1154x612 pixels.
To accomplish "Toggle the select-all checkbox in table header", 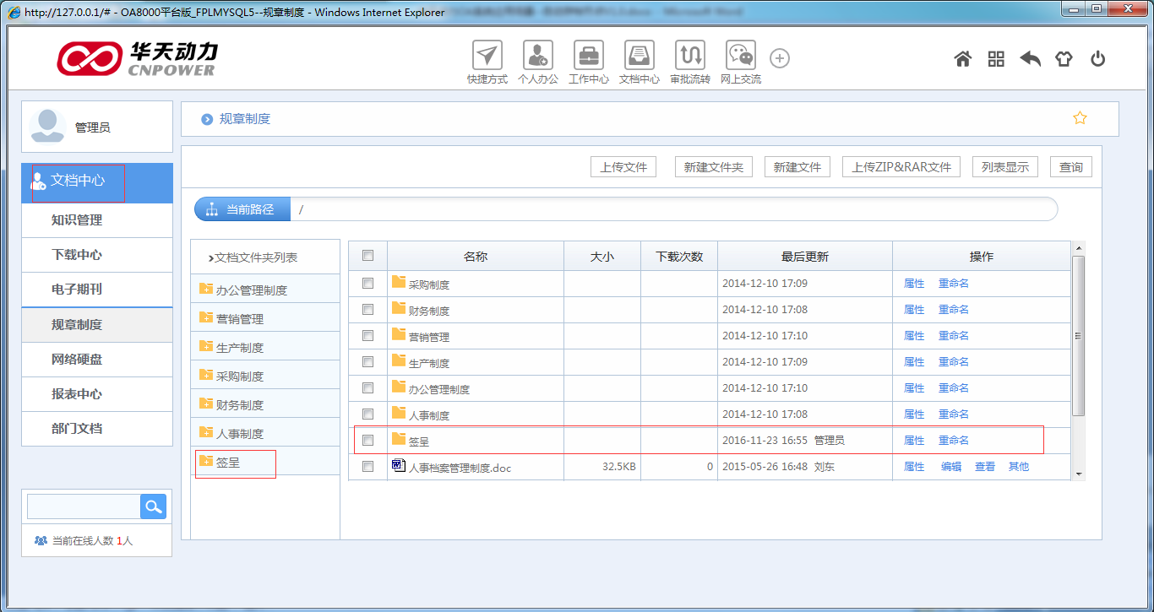I will 367,256.
